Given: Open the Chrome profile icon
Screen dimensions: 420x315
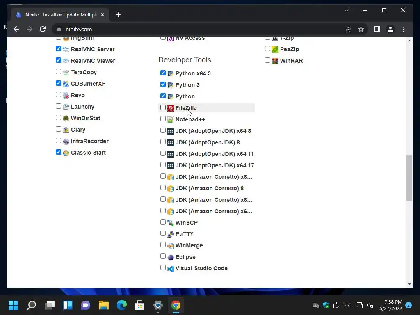Looking at the screenshot, I should pos(390,29).
